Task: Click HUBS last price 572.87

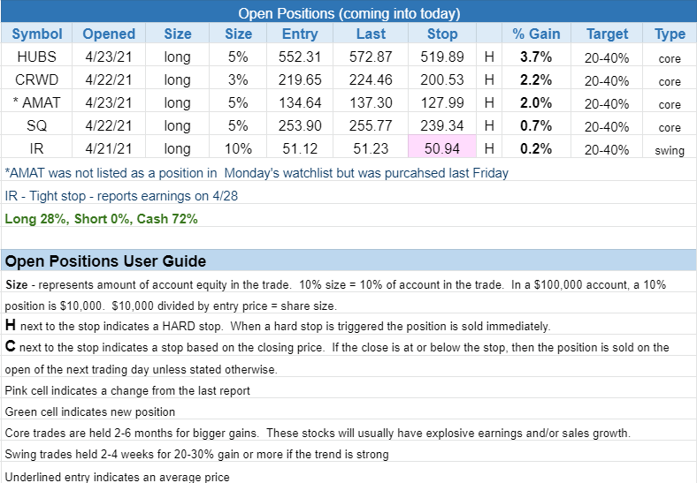Action: click(x=371, y=57)
